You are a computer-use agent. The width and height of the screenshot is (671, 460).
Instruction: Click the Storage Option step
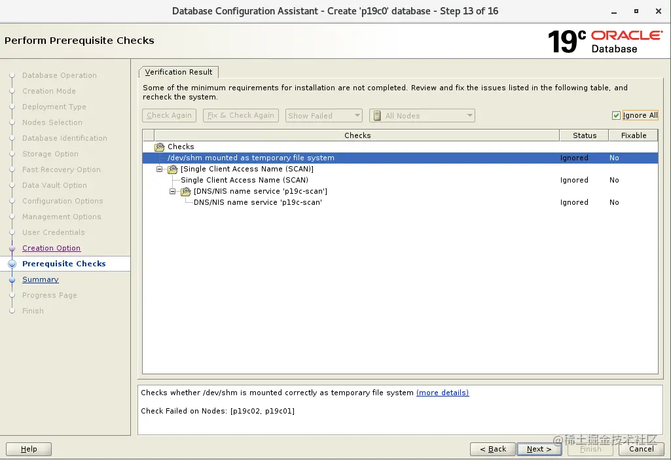[x=50, y=154]
